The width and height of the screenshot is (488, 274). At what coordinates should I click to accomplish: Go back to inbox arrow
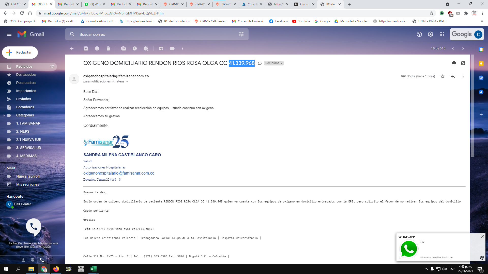(72, 48)
